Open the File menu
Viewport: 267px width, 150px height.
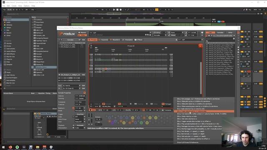4,6
